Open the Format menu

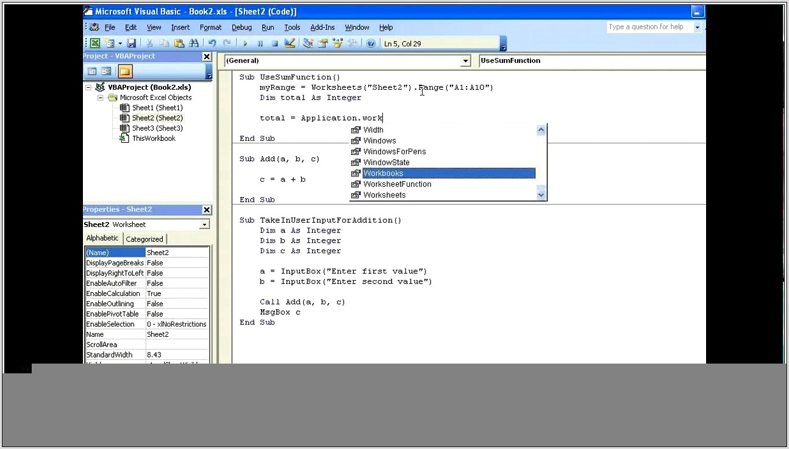tap(211, 27)
